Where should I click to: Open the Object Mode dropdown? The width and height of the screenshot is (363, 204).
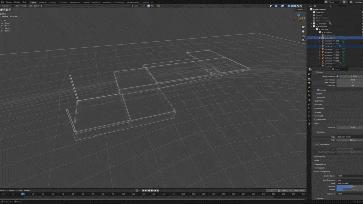(x=7, y=6)
